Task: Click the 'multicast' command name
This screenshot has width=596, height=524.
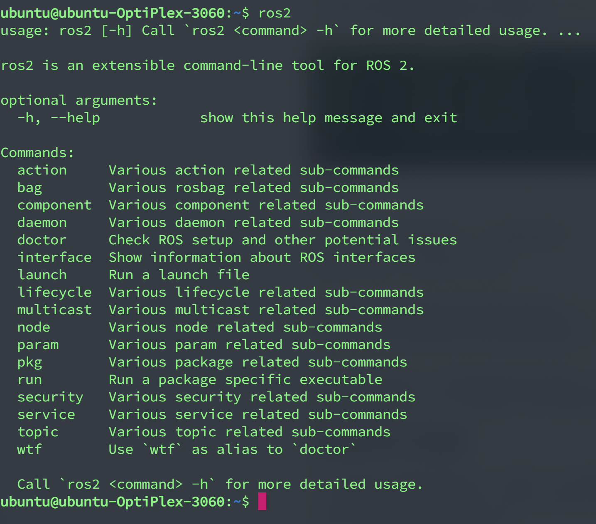Action: point(54,310)
